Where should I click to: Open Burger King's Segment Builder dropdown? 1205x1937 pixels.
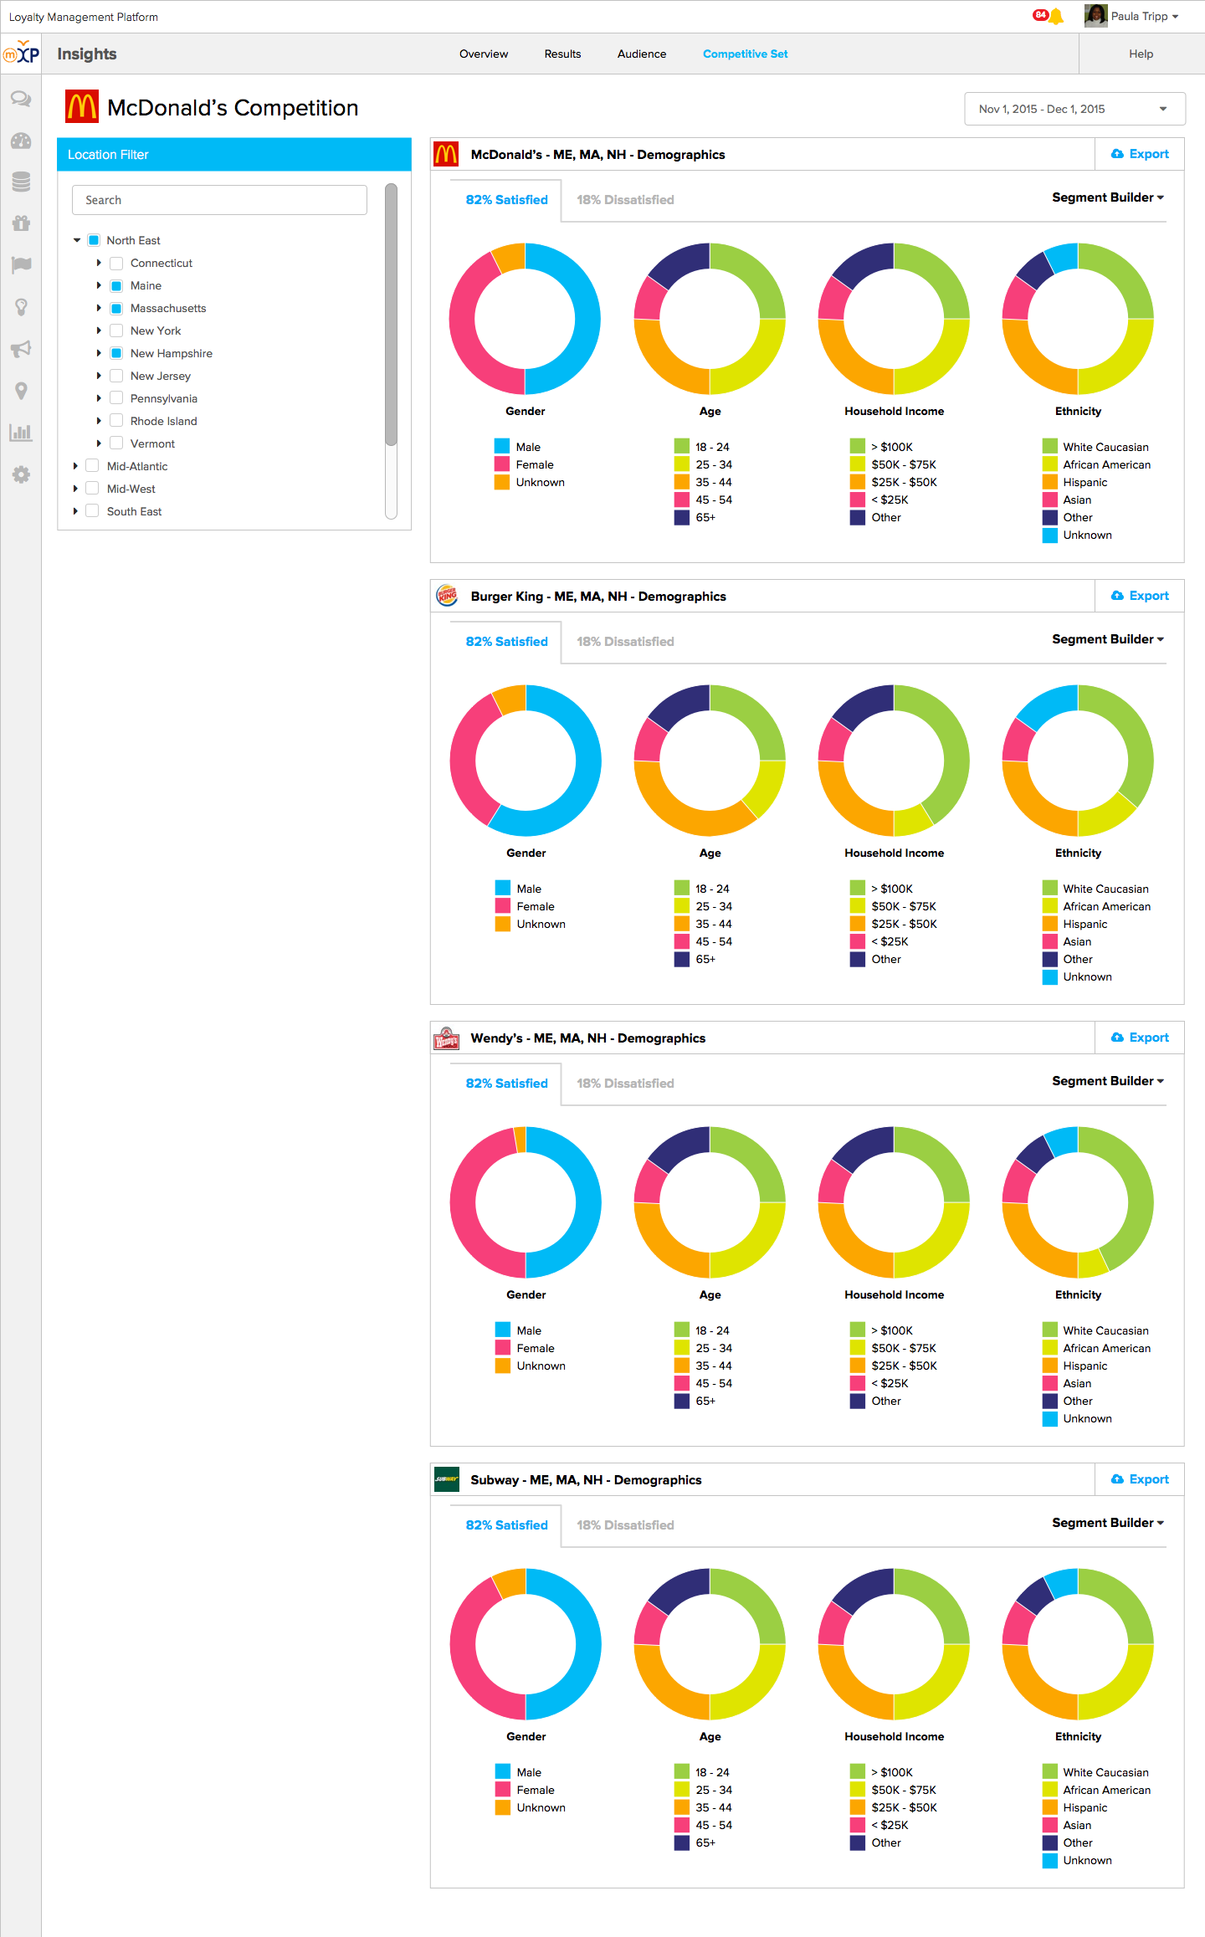coord(1108,639)
